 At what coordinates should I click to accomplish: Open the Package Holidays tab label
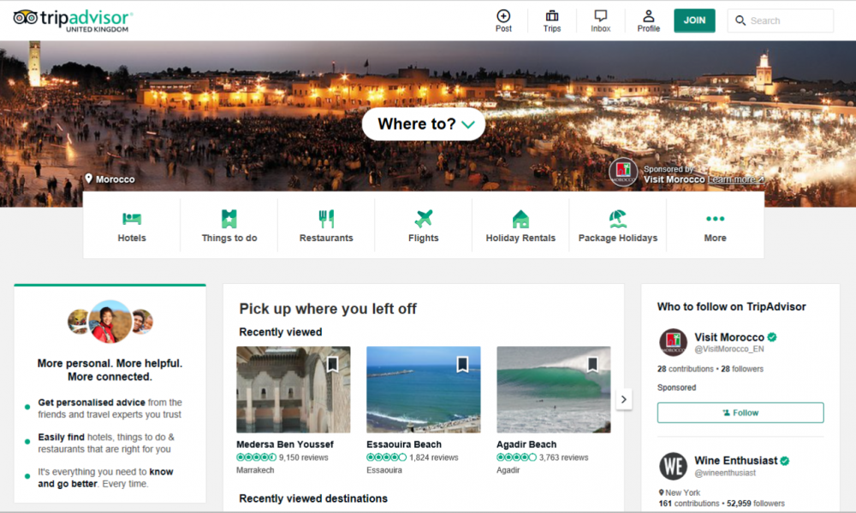(x=618, y=239)
